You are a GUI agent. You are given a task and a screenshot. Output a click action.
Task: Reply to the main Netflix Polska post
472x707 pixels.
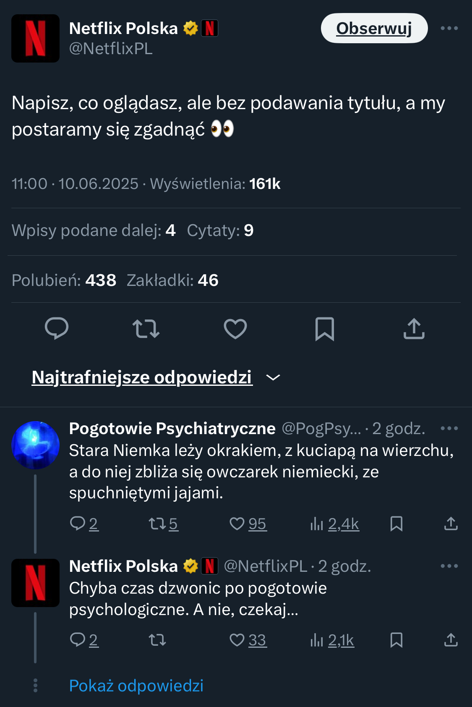tap(57, 328)
